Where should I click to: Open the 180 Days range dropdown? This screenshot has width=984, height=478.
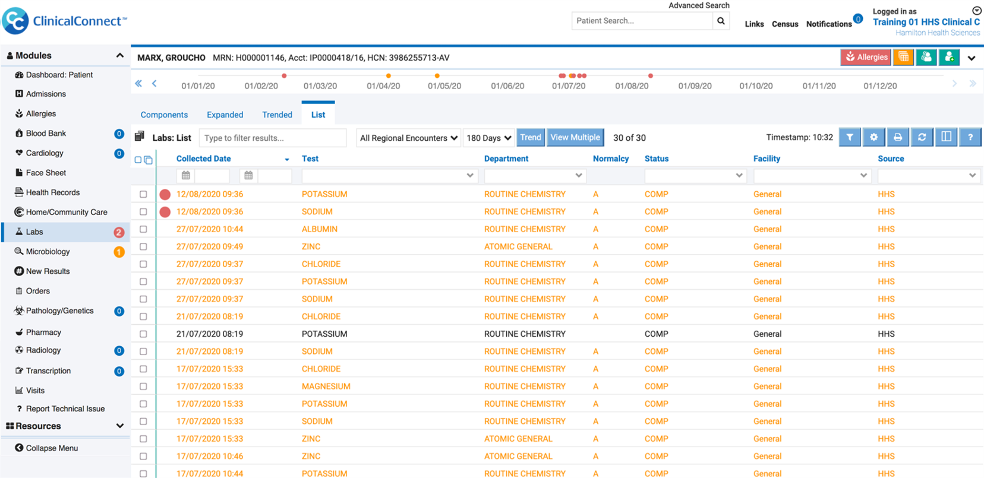point(489,138)
